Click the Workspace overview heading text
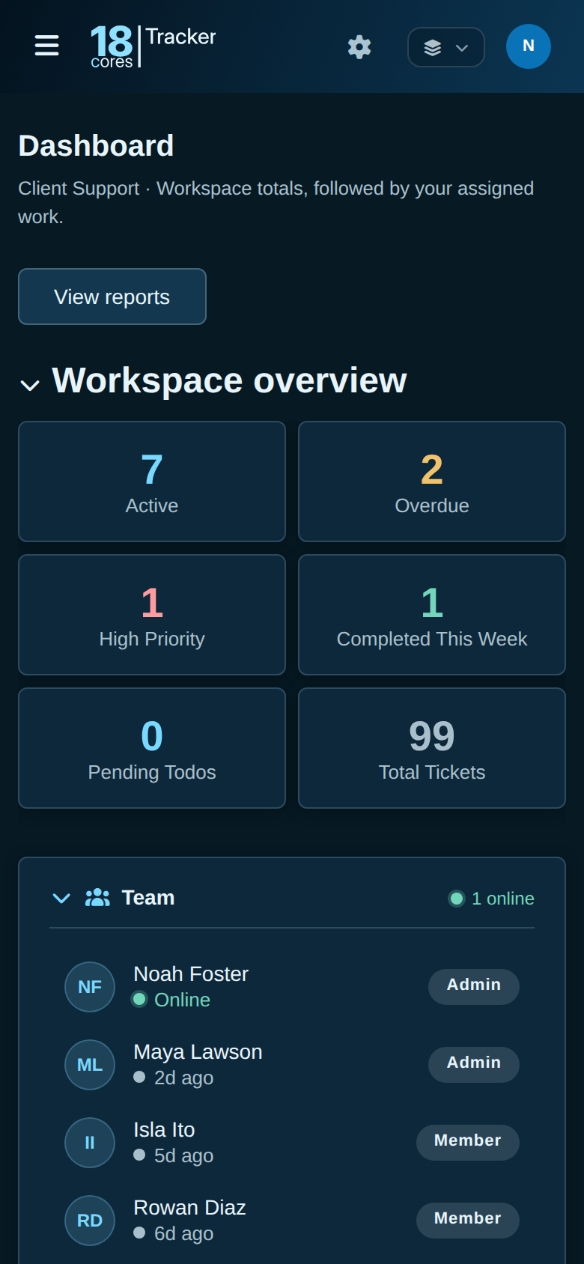This screenshot has height=1264, width=584. pyautogui.click(x=229, y=380)
